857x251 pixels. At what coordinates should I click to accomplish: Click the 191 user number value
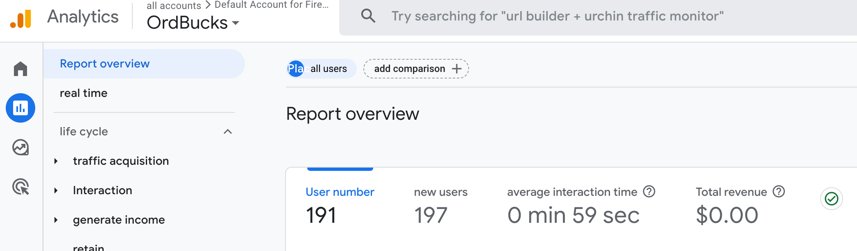point(321,215)
